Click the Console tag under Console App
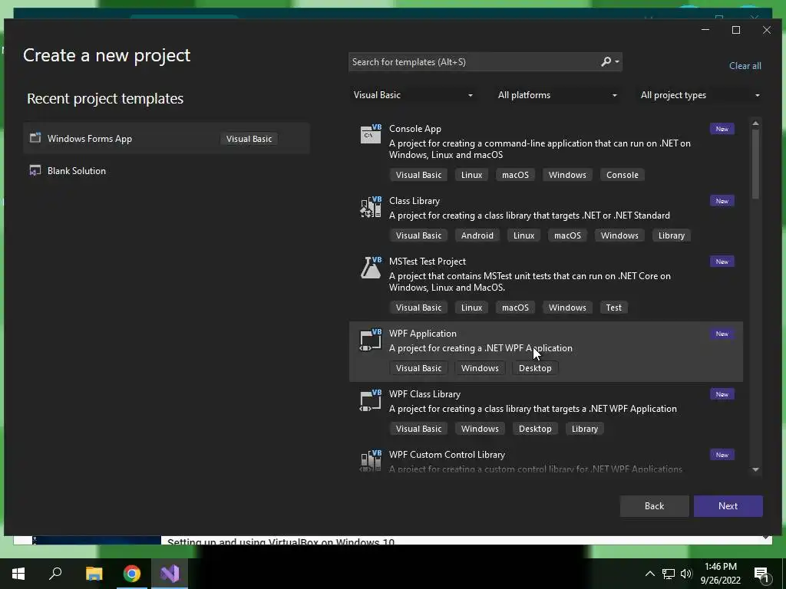This screenshot has width=786, height=589. click(622, 175)
